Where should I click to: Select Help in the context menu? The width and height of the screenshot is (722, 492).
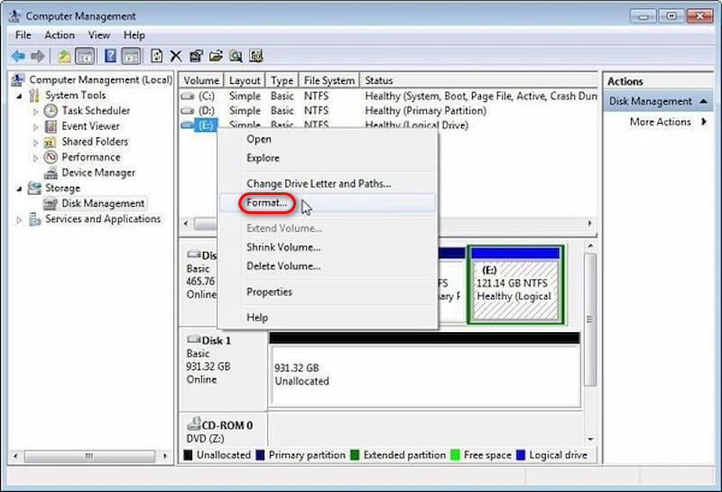coord(328,318)
